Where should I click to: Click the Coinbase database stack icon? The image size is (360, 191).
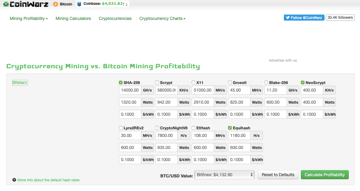coord(79,4)
